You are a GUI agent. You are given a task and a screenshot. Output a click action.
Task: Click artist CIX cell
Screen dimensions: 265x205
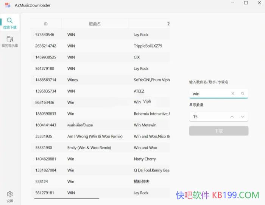pyautogui.click(x=137, y=57)
